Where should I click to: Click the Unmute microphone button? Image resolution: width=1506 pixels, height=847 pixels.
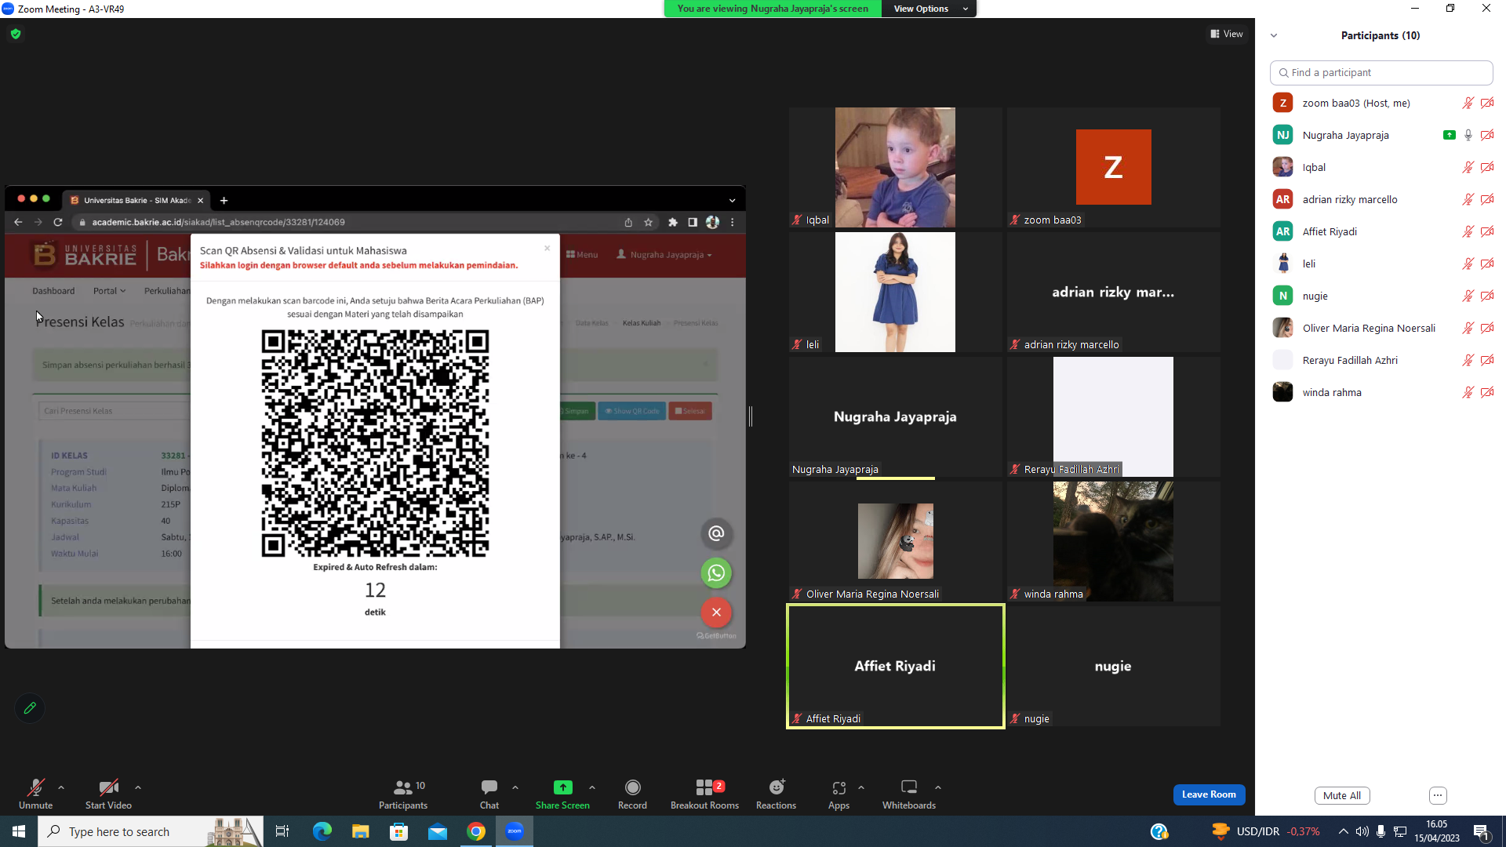[x=35, y=794]
